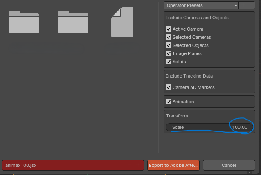Increment the number in the filename
This screenshot has width=261, height=175.
pos(138,165)
